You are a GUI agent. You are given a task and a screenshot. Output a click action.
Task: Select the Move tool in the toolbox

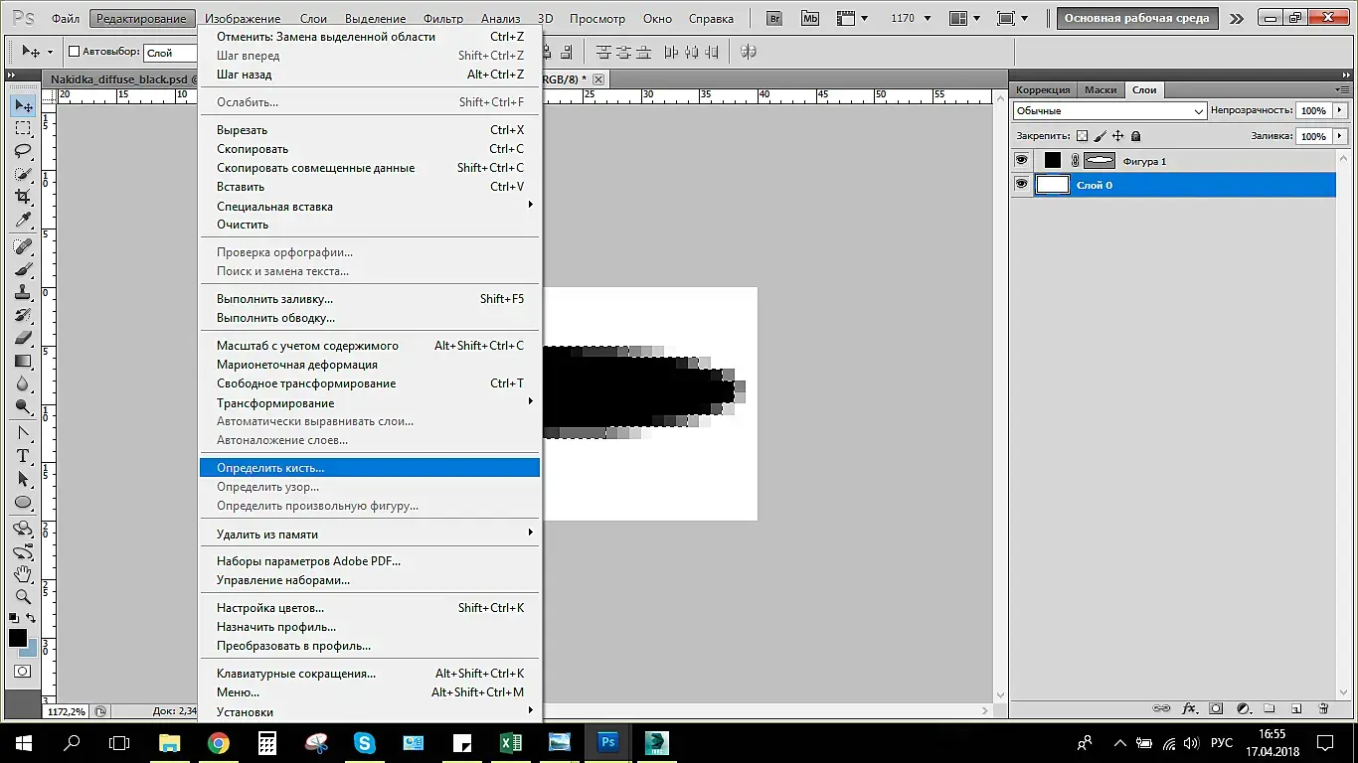(23, 106)
